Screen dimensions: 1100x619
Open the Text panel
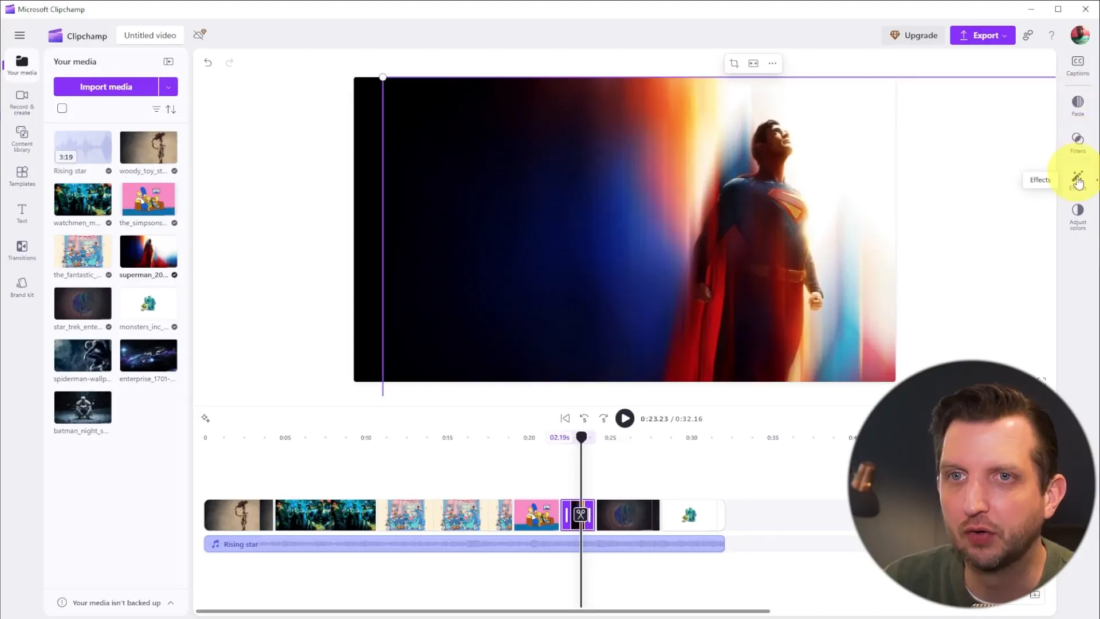click(x=22, y=213)
